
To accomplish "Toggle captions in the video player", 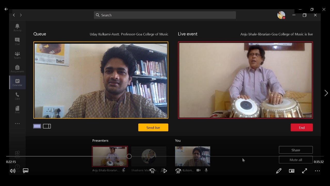I will click(x=26, y=171).
